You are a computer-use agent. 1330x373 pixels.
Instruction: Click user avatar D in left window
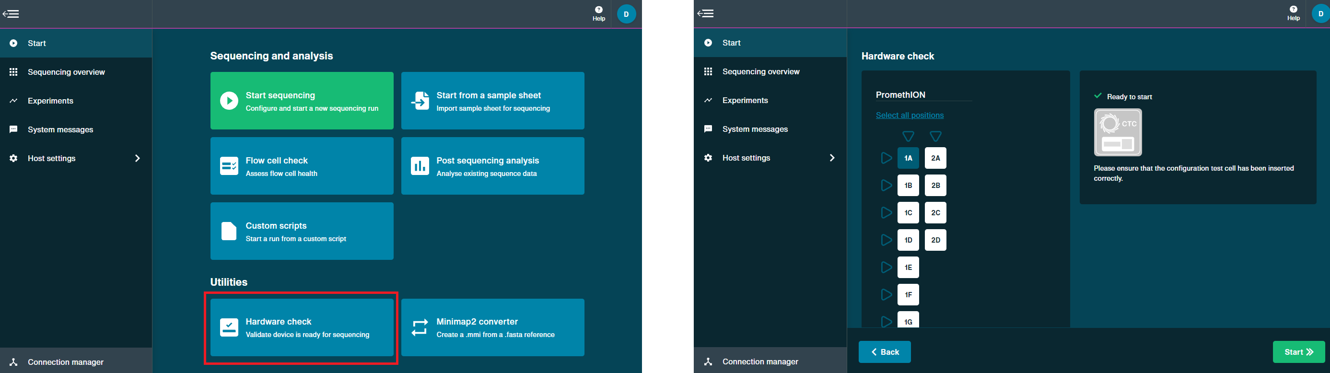626,14
